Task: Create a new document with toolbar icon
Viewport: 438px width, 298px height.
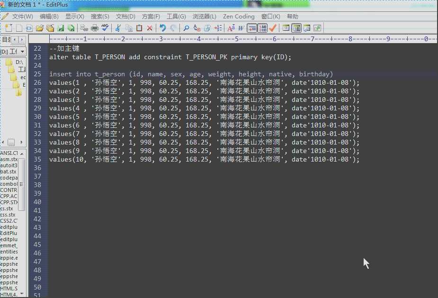Action: (9, 28)
